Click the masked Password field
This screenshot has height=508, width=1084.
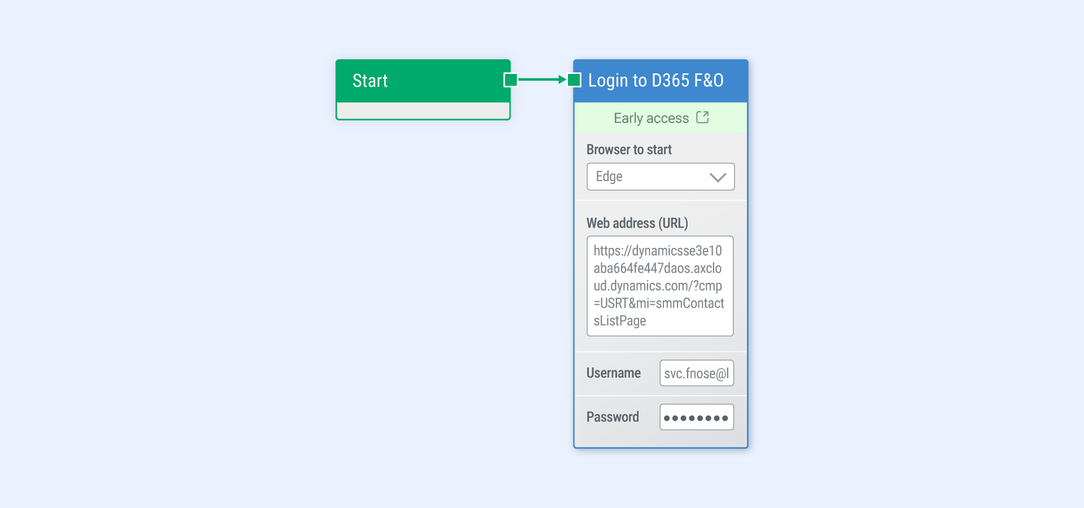click(x=696, y=417)
